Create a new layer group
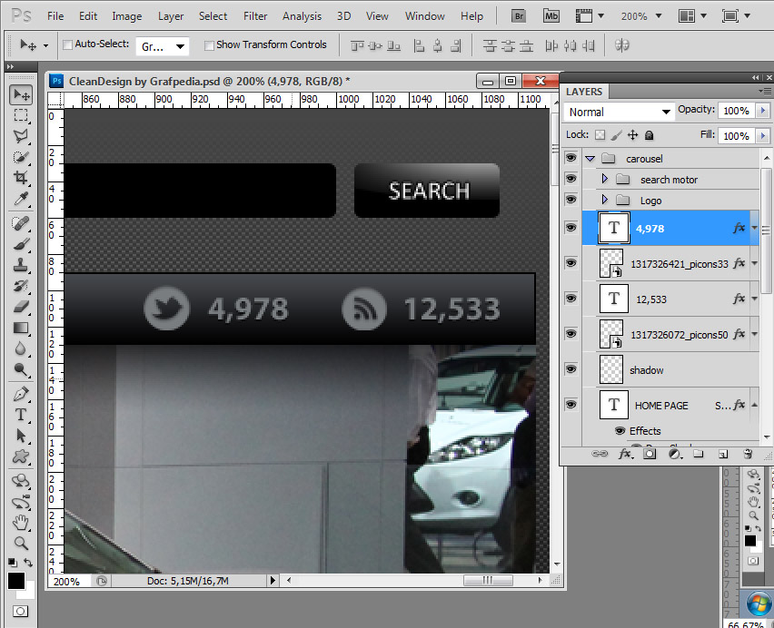Screen dimensions: 774x628 click(698, 454)
